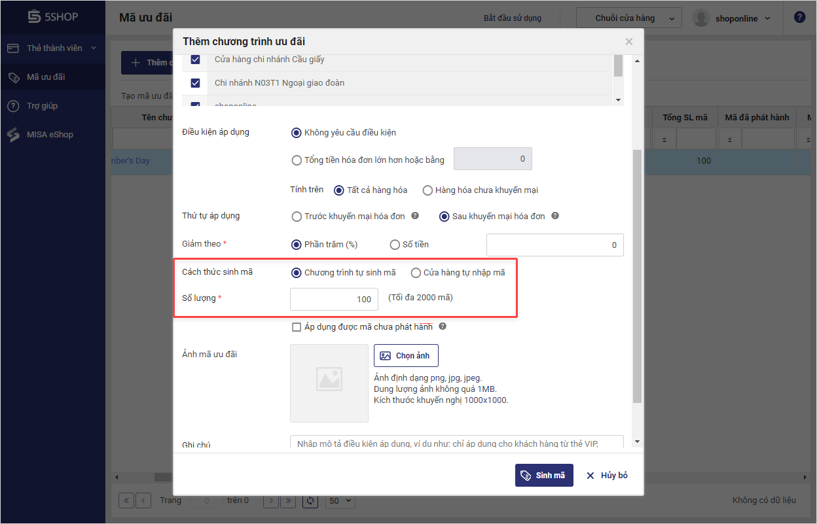This screenshot has width=817, height=524.
Task: Open the page size 50 dropdown
Action: [340, 501]
